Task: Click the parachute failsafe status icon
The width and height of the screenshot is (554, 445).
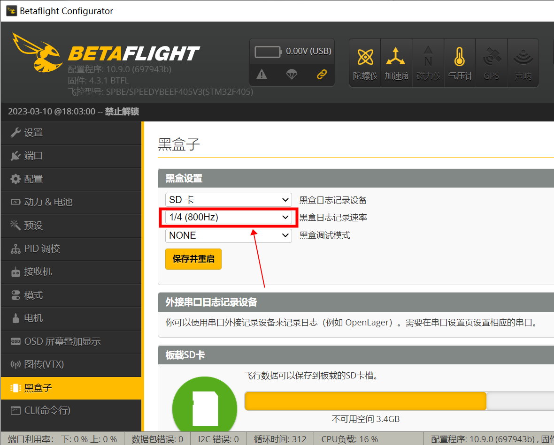Action: pos(292,75)
